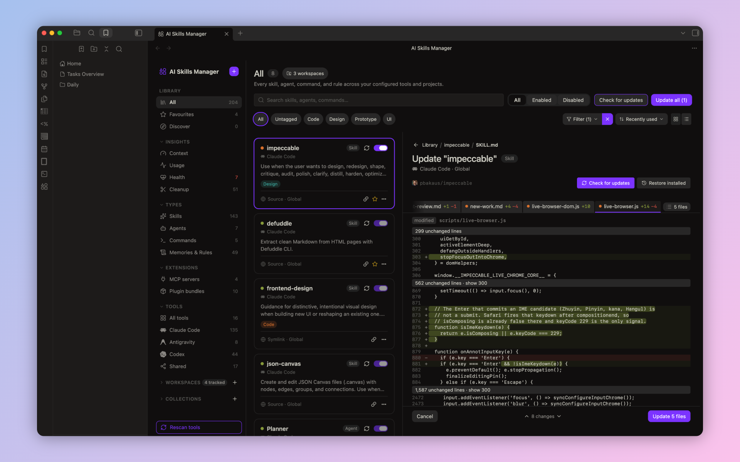Open the 3 workspaces chip
This screenshot has height=462, width=740.
(305, 74)
